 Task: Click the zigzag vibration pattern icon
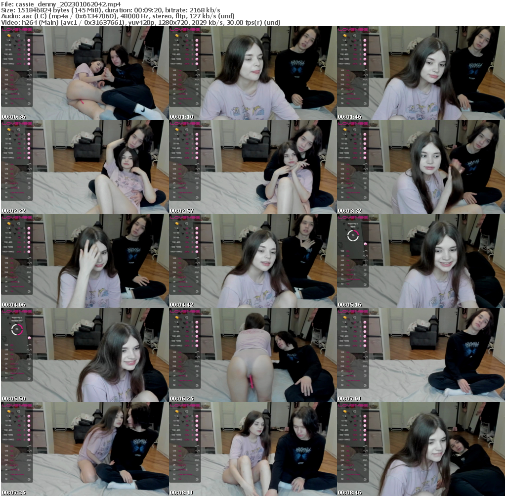click(x=29, y=75)
